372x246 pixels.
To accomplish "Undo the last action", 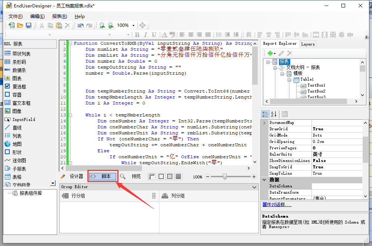I will point(81,25).
